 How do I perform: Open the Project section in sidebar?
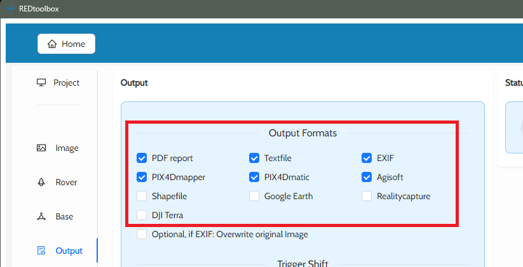coord(58,82)
